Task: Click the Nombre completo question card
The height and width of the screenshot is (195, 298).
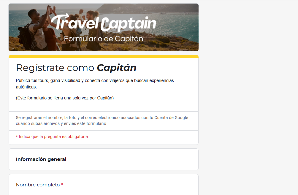Action: [104, 185]
